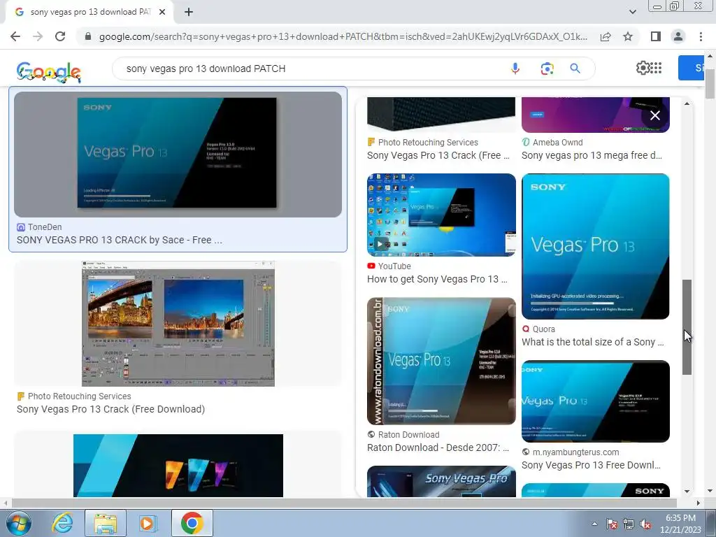Click the page vertical scrollbar thumb

(x=710, y=83)
